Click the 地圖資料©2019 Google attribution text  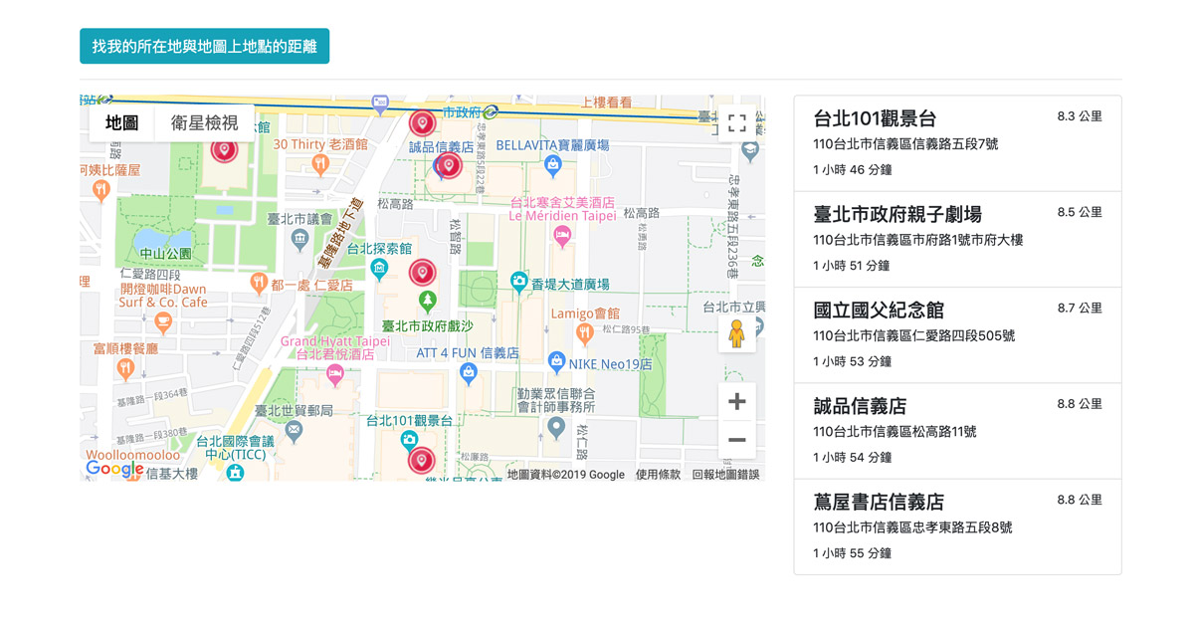(566, 475)
